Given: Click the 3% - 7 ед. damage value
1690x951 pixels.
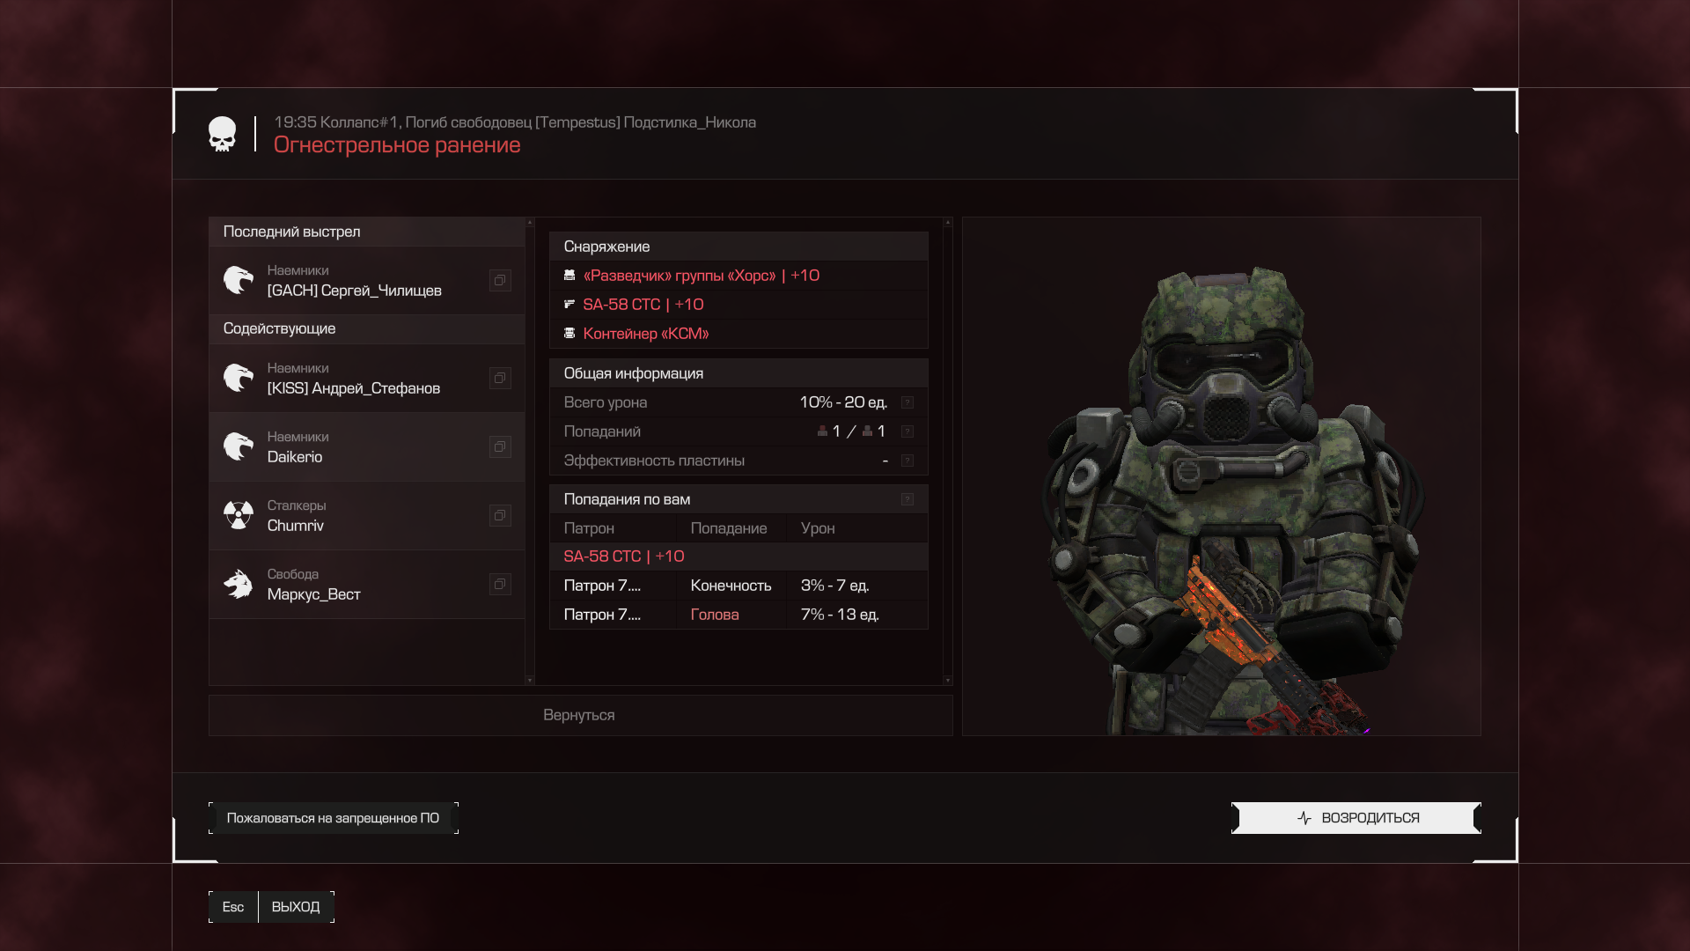Looking at the screenshot, I should pos(835,586).
